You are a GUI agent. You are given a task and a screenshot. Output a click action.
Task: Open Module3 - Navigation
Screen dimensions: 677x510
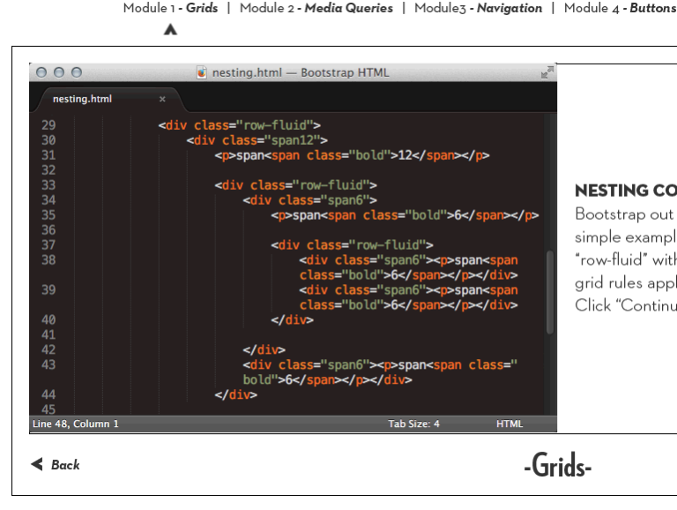click(478, 8)
